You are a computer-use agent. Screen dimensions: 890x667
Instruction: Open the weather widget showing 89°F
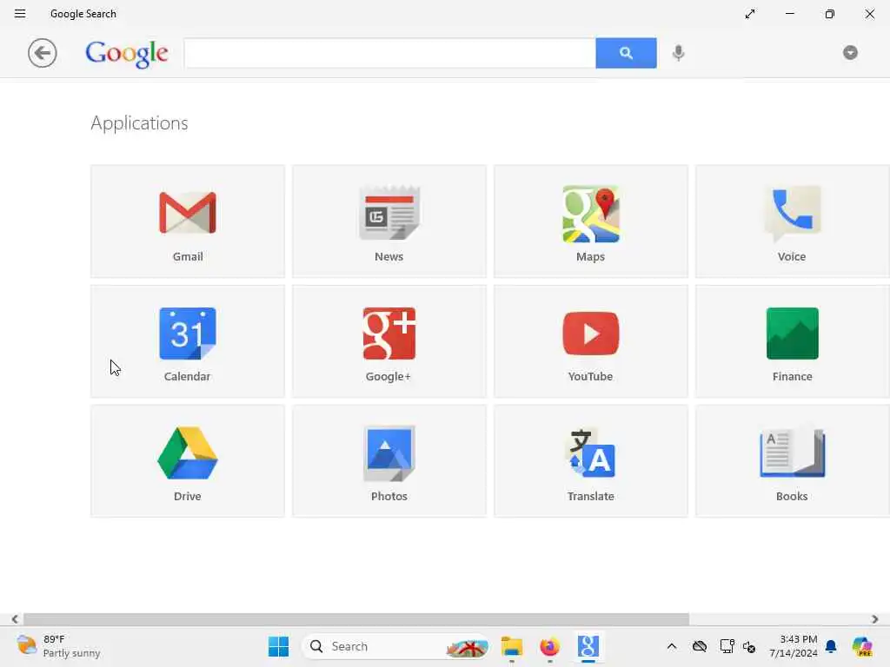(58, 646)
